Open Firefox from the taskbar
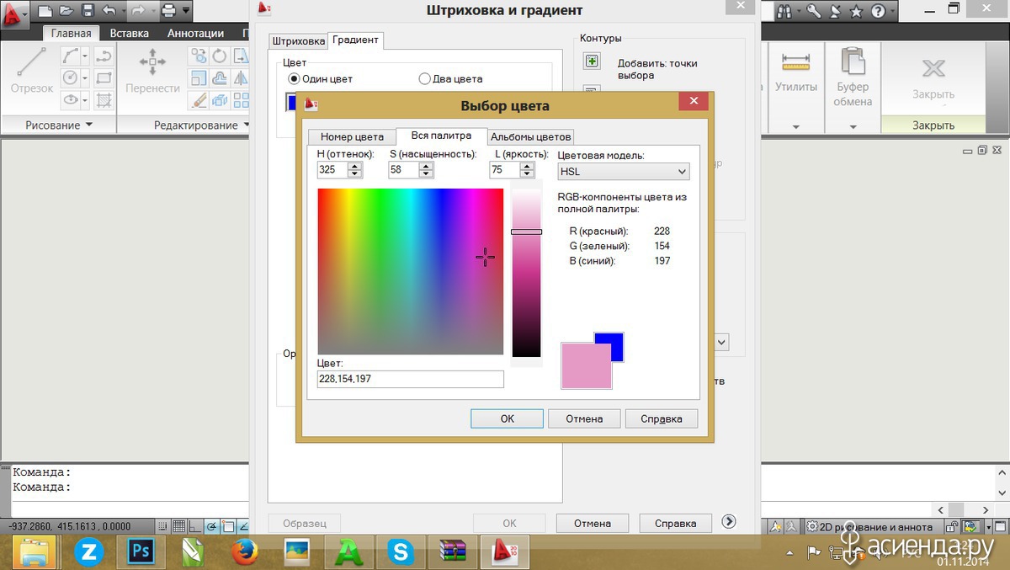1010x570 pixels. pos(244,552)
